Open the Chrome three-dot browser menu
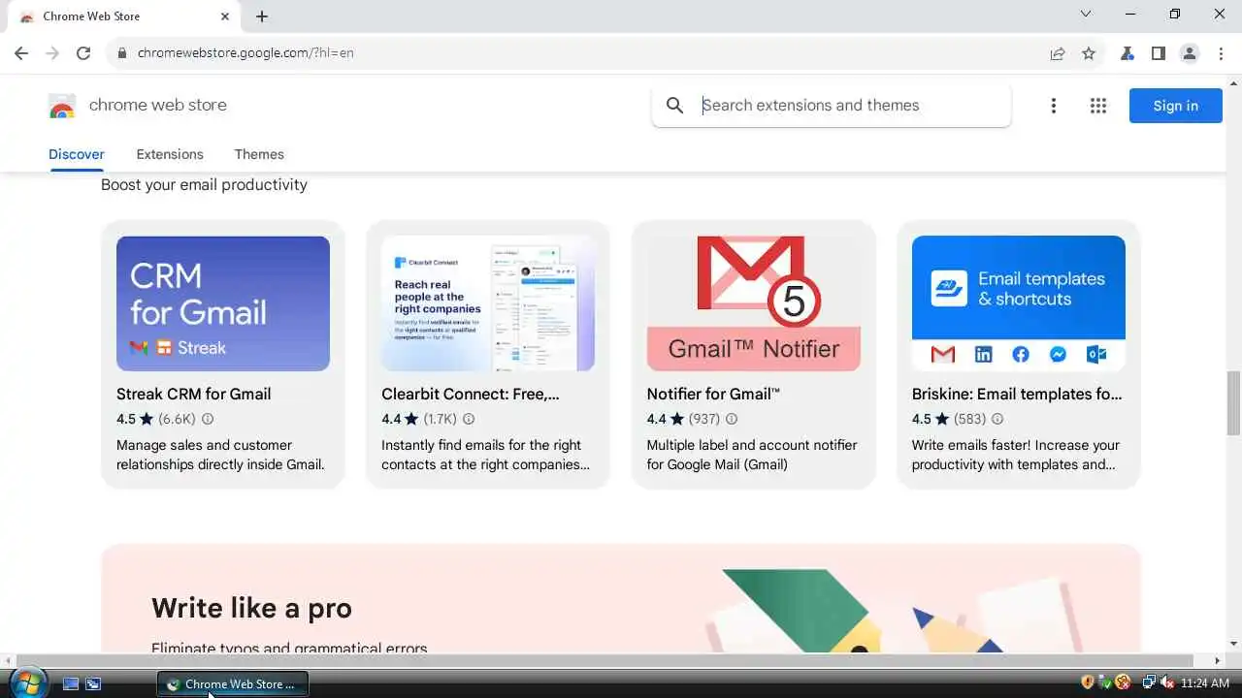Image resolution: width=1242 pixels, height=698 pixels. [1221, 53]
